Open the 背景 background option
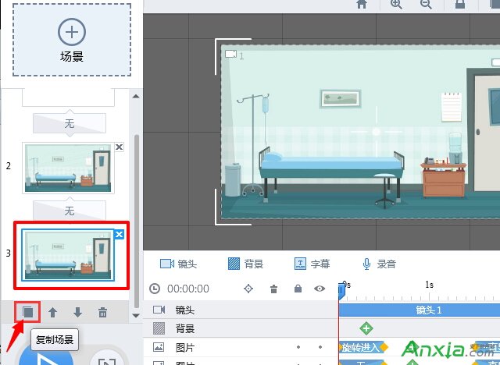500x365 pixels. (x=245, y=264)
